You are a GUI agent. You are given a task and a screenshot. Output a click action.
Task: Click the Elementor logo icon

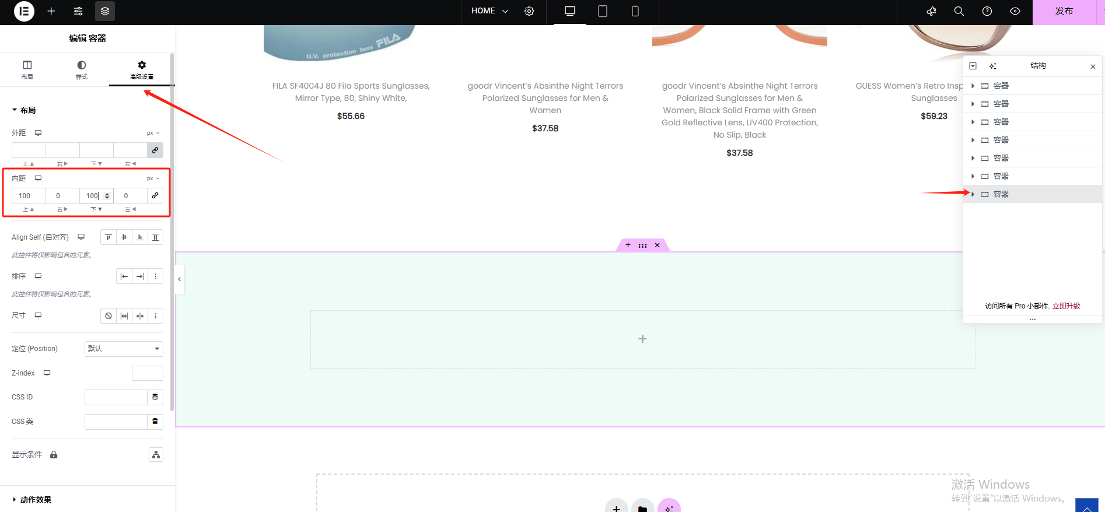point(24,11)
